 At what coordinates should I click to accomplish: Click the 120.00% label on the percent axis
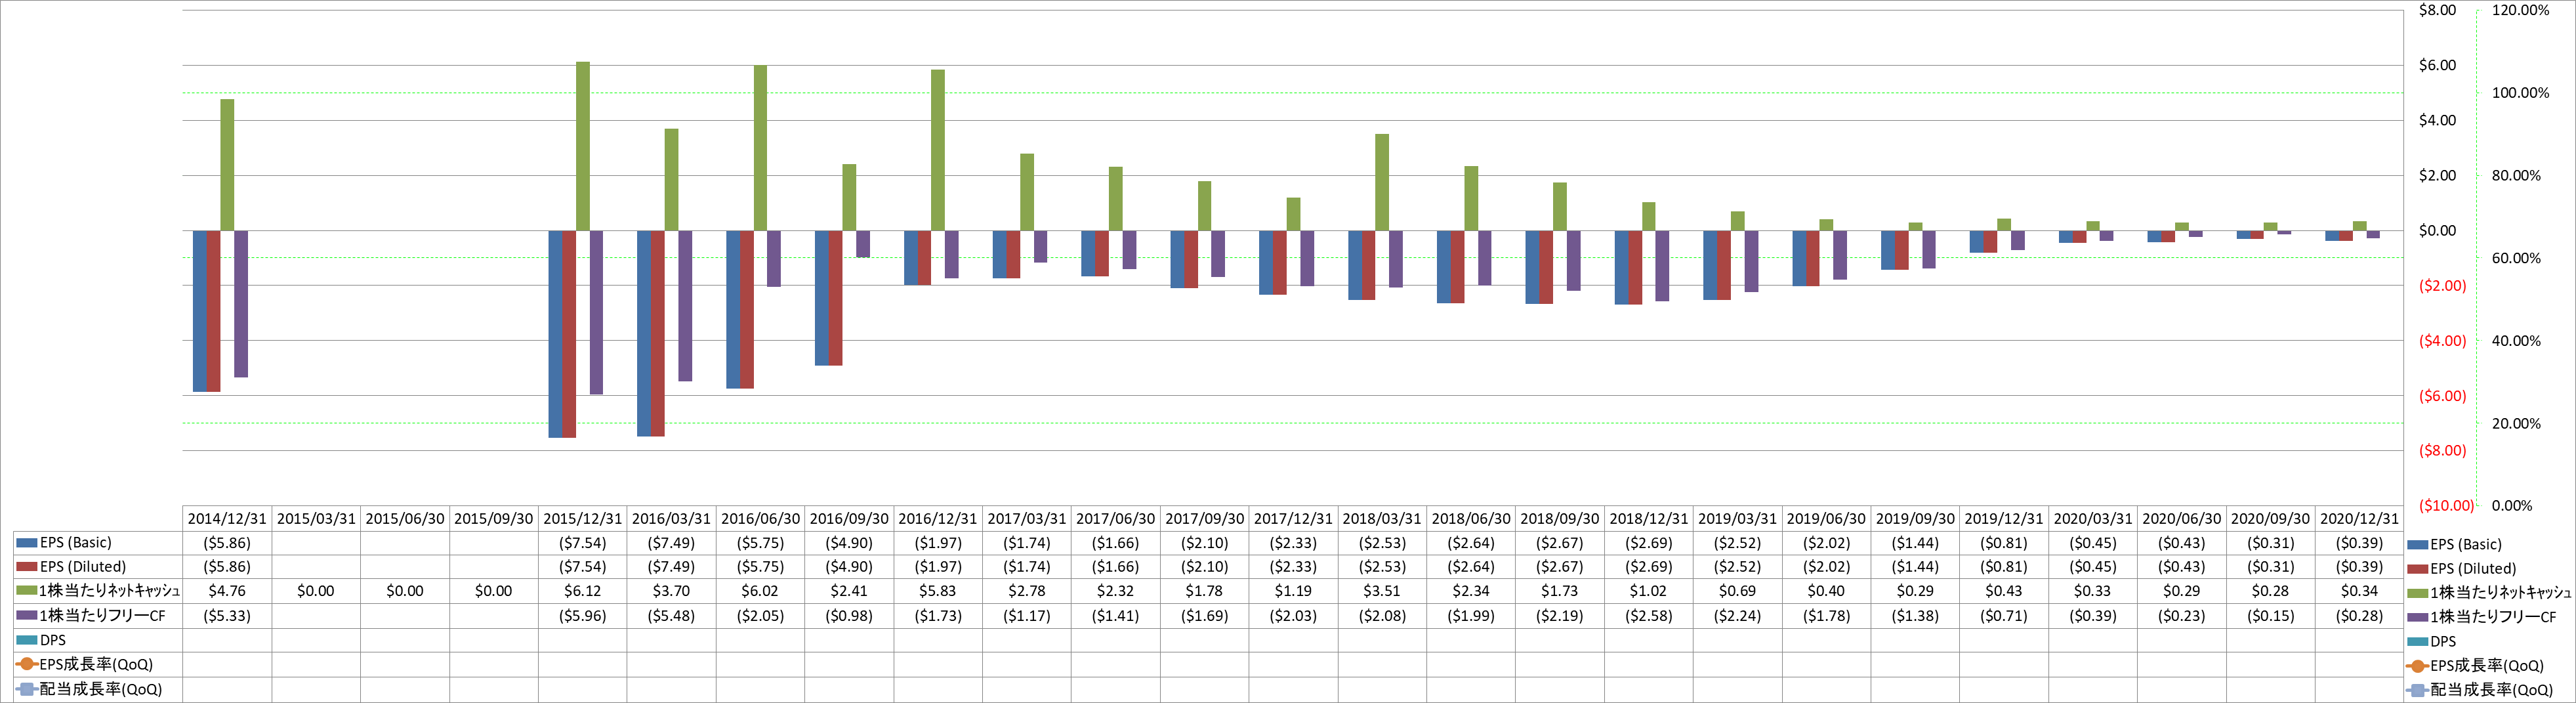[2520, 10]
